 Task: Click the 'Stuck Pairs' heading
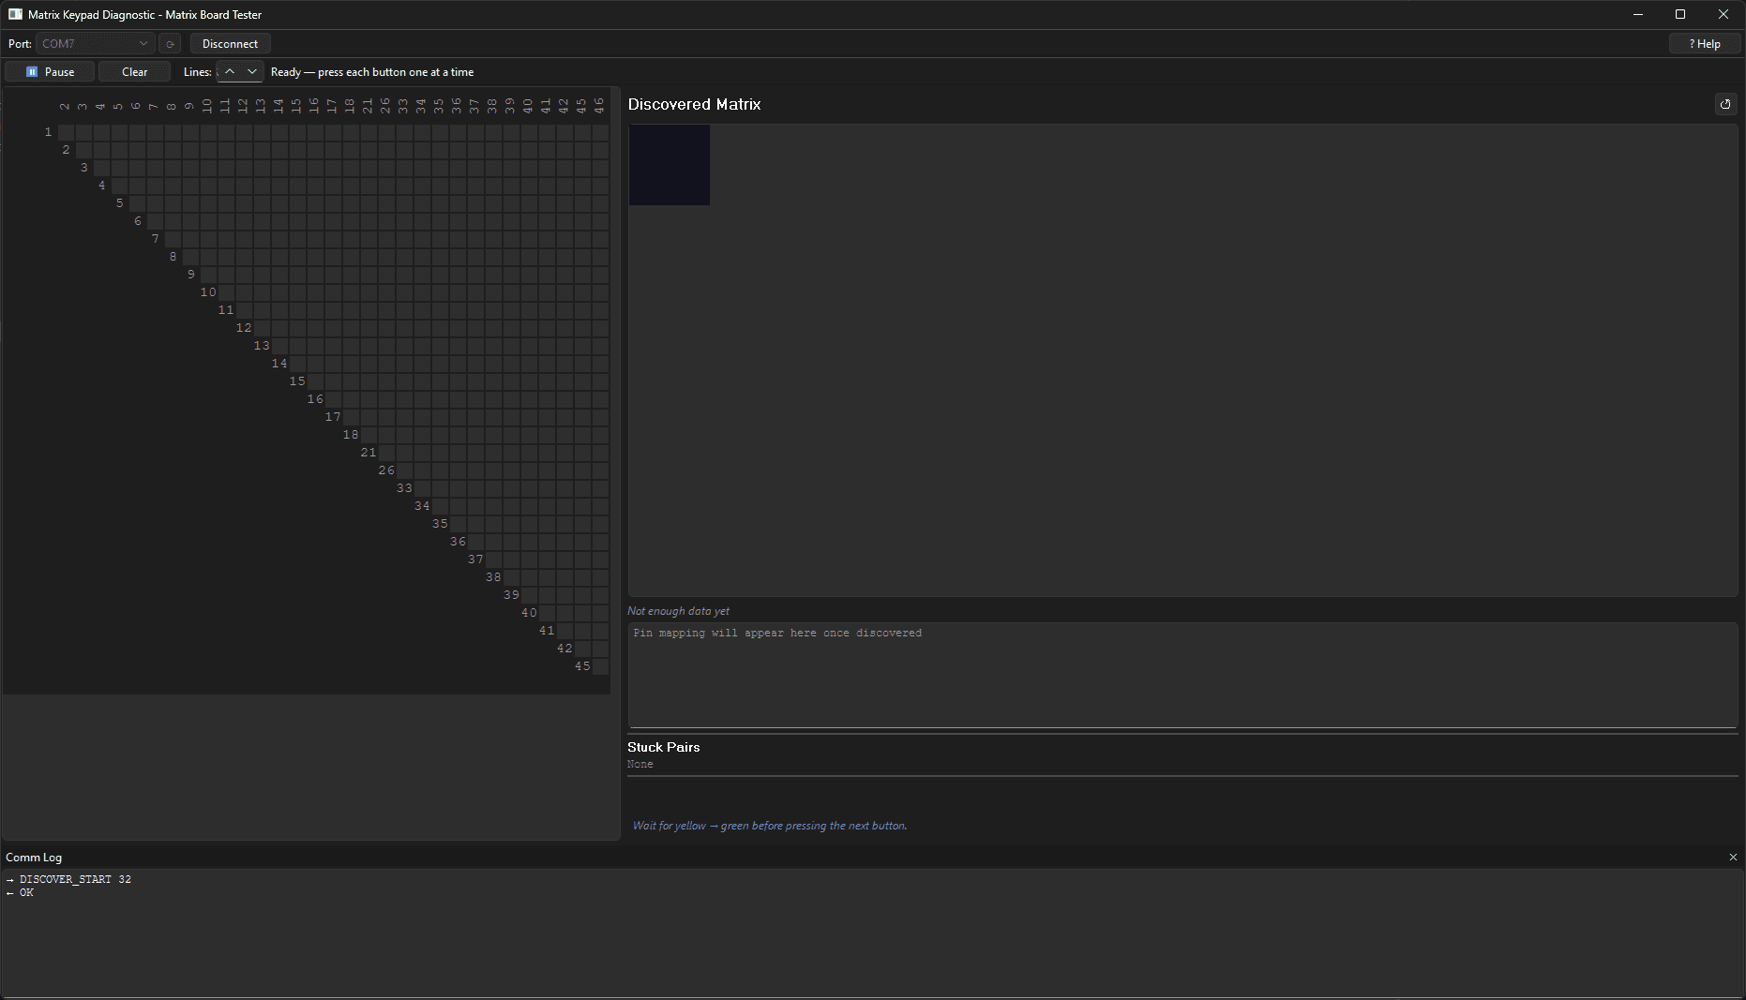pos(664,747)
